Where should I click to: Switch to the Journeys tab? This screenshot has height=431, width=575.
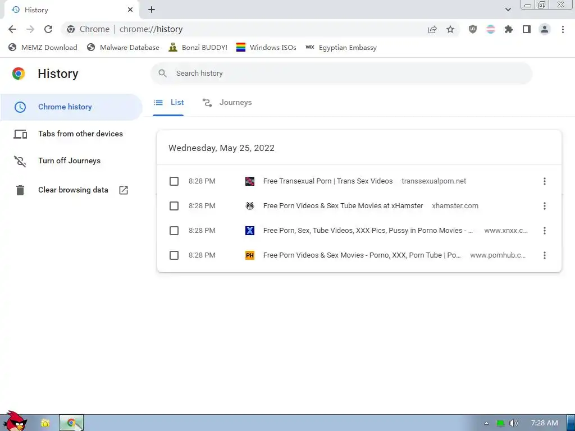[x=227, y=103]
